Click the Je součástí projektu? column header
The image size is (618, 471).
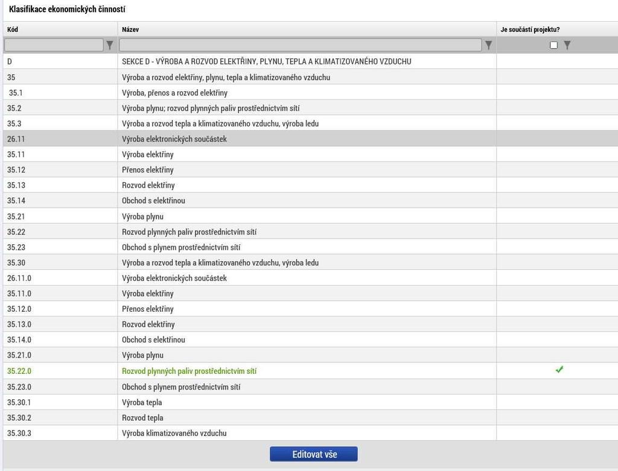[530, 30]
